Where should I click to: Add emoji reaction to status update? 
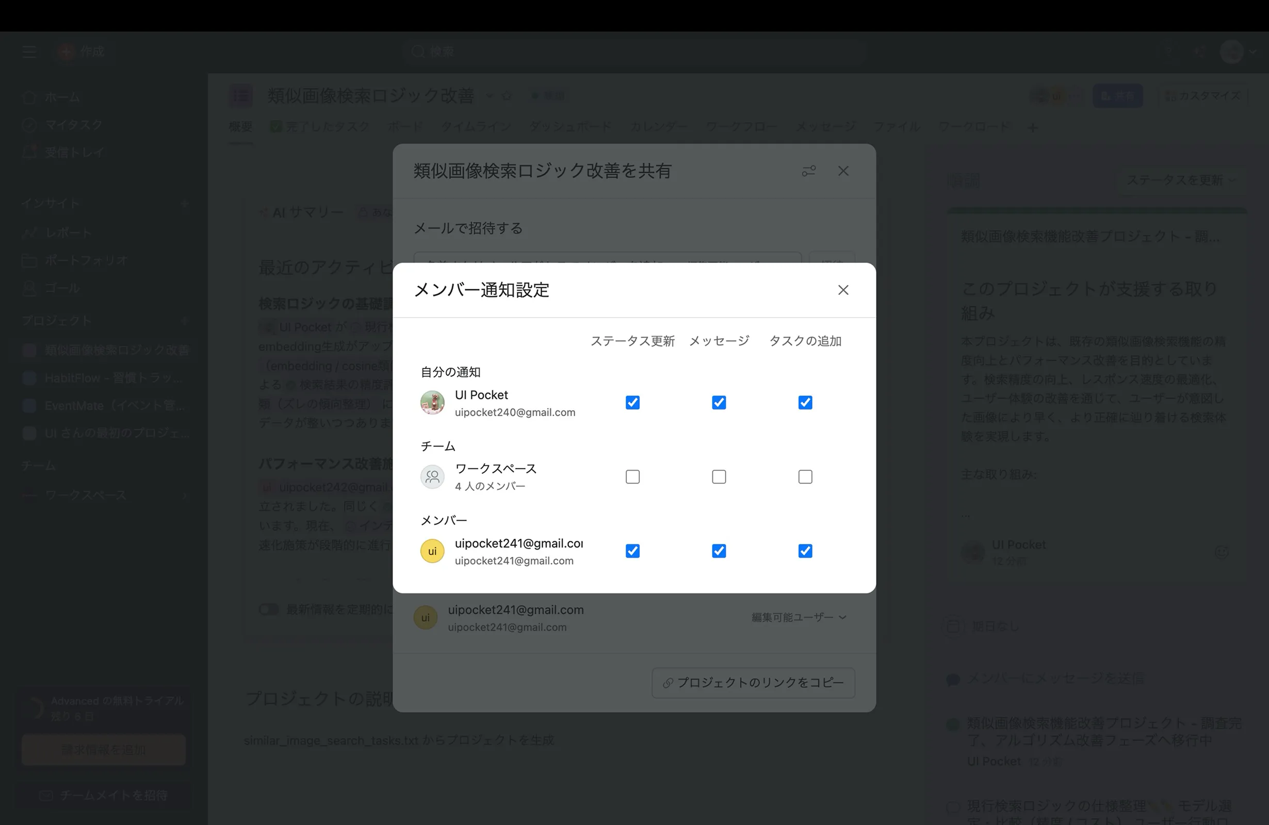1221,552
